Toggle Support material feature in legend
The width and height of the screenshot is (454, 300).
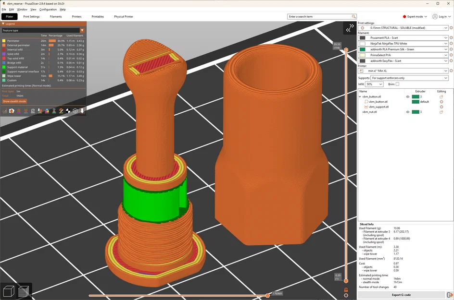click(x=43, y=67)
